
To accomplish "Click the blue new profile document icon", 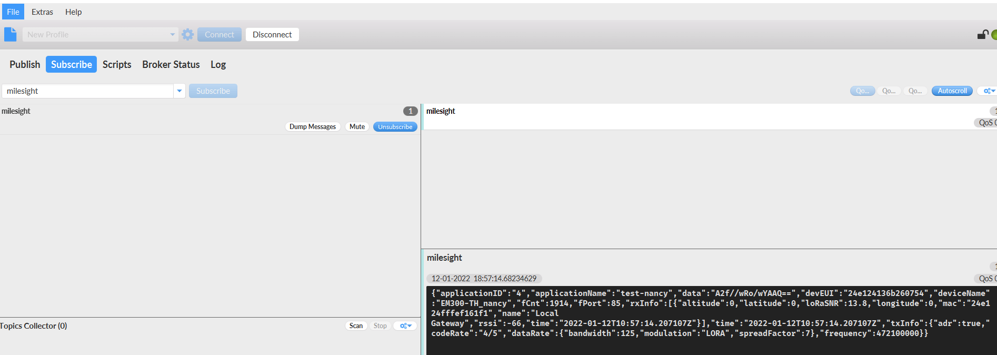I will 11,34.
